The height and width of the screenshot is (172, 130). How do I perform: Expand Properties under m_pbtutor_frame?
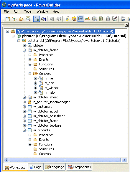click(x=30, y=55)
